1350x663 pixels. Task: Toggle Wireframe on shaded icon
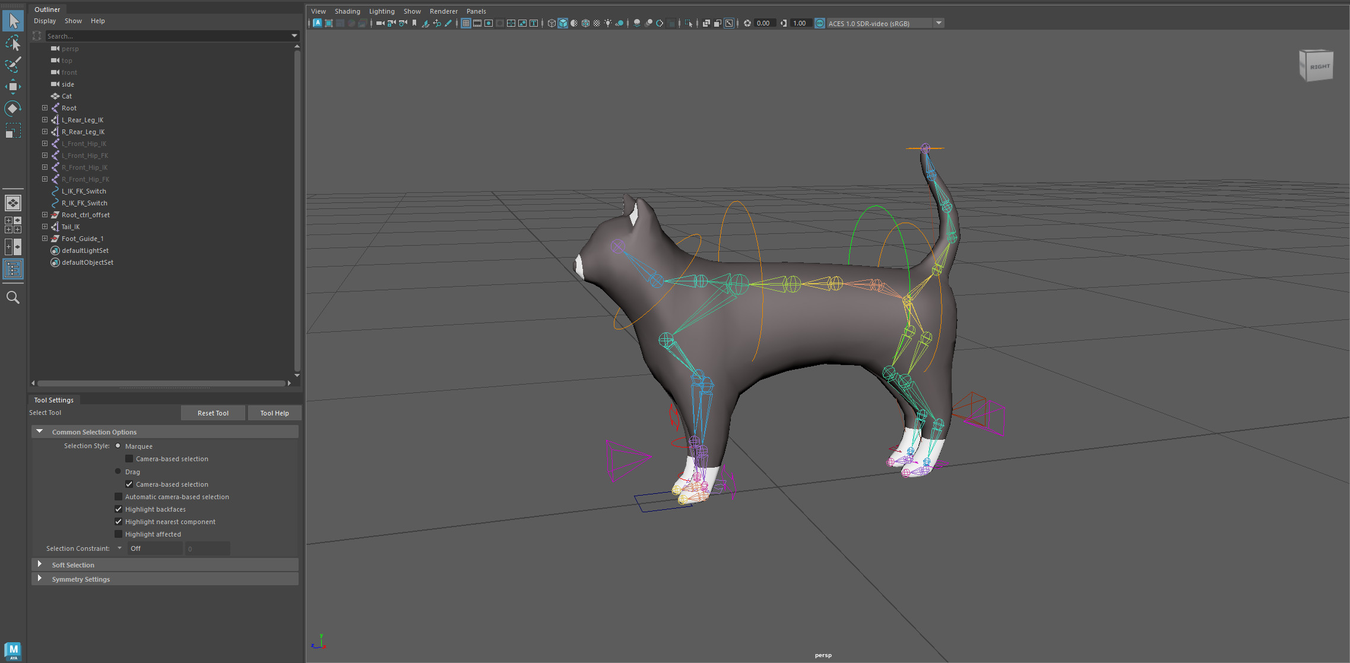[x=585, y=23]
